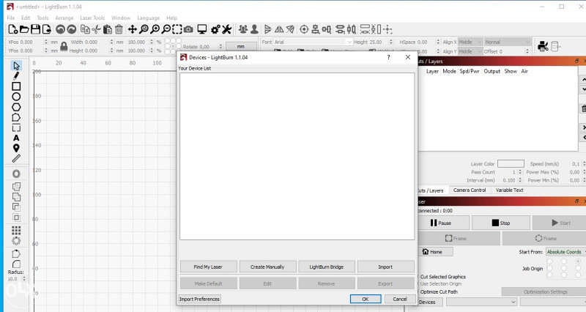This screenshot has width=586, height=312.
Task: Click the Zoom Out magnifier icon
Action: coord(166,29)
